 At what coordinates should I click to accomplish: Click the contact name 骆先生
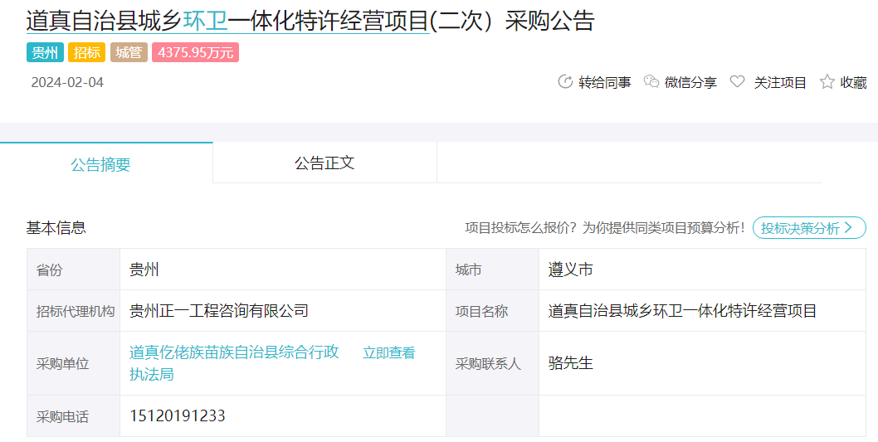click(x=571, y=363)
